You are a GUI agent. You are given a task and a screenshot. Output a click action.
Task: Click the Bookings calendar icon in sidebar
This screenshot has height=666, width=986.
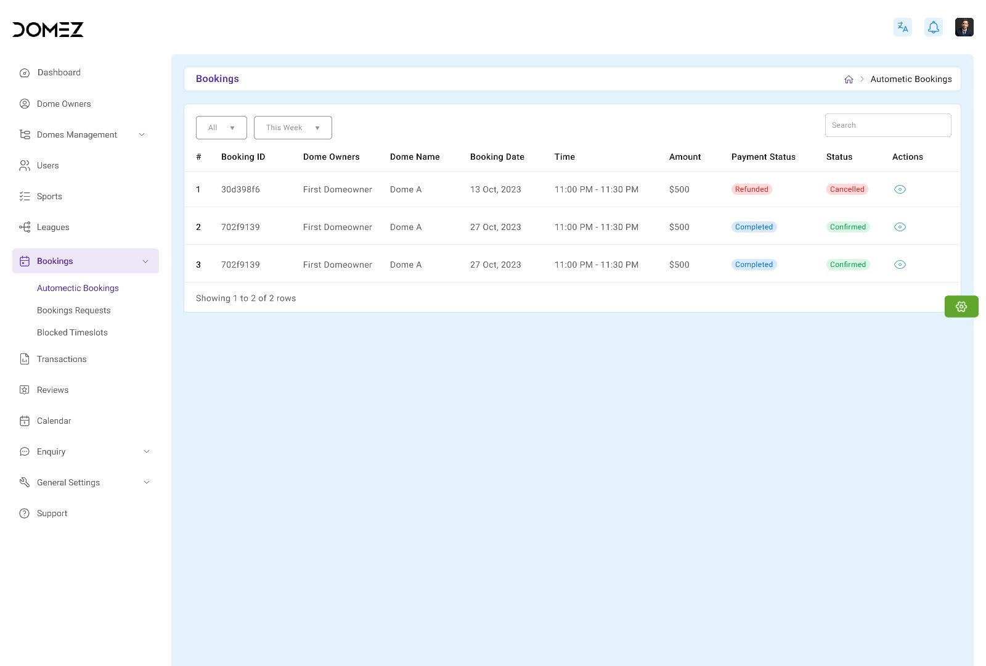click(x=25, y=261)
